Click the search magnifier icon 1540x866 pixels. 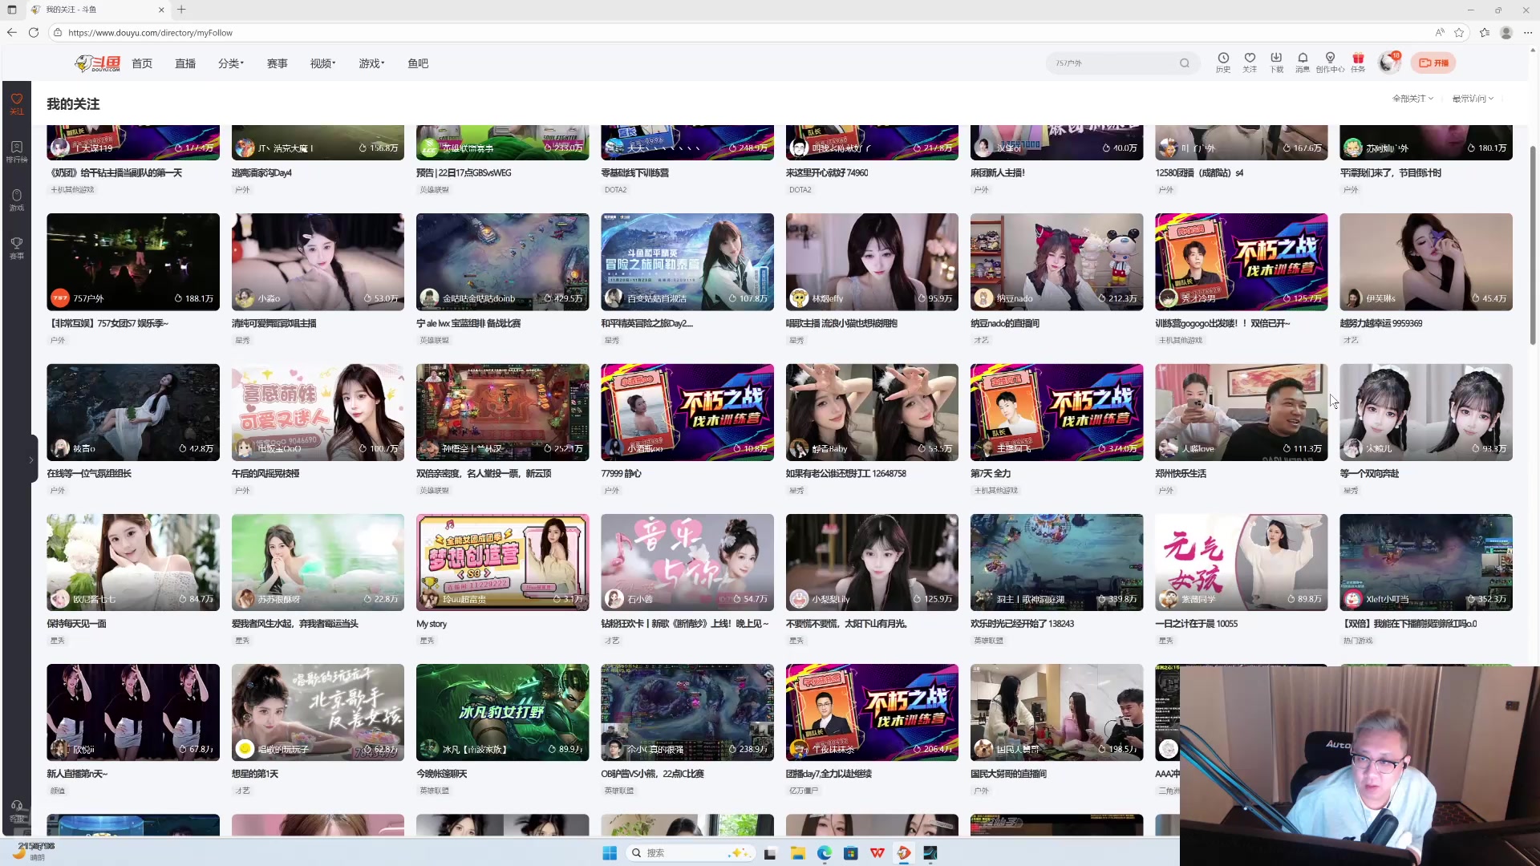[1185, 63]
